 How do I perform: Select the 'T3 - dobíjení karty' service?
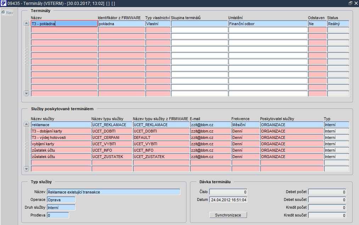(61, 131)
